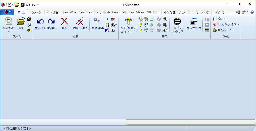256x131 pixels.
Task: Click the top yellow cube view icon
Action: pos(165,19)
